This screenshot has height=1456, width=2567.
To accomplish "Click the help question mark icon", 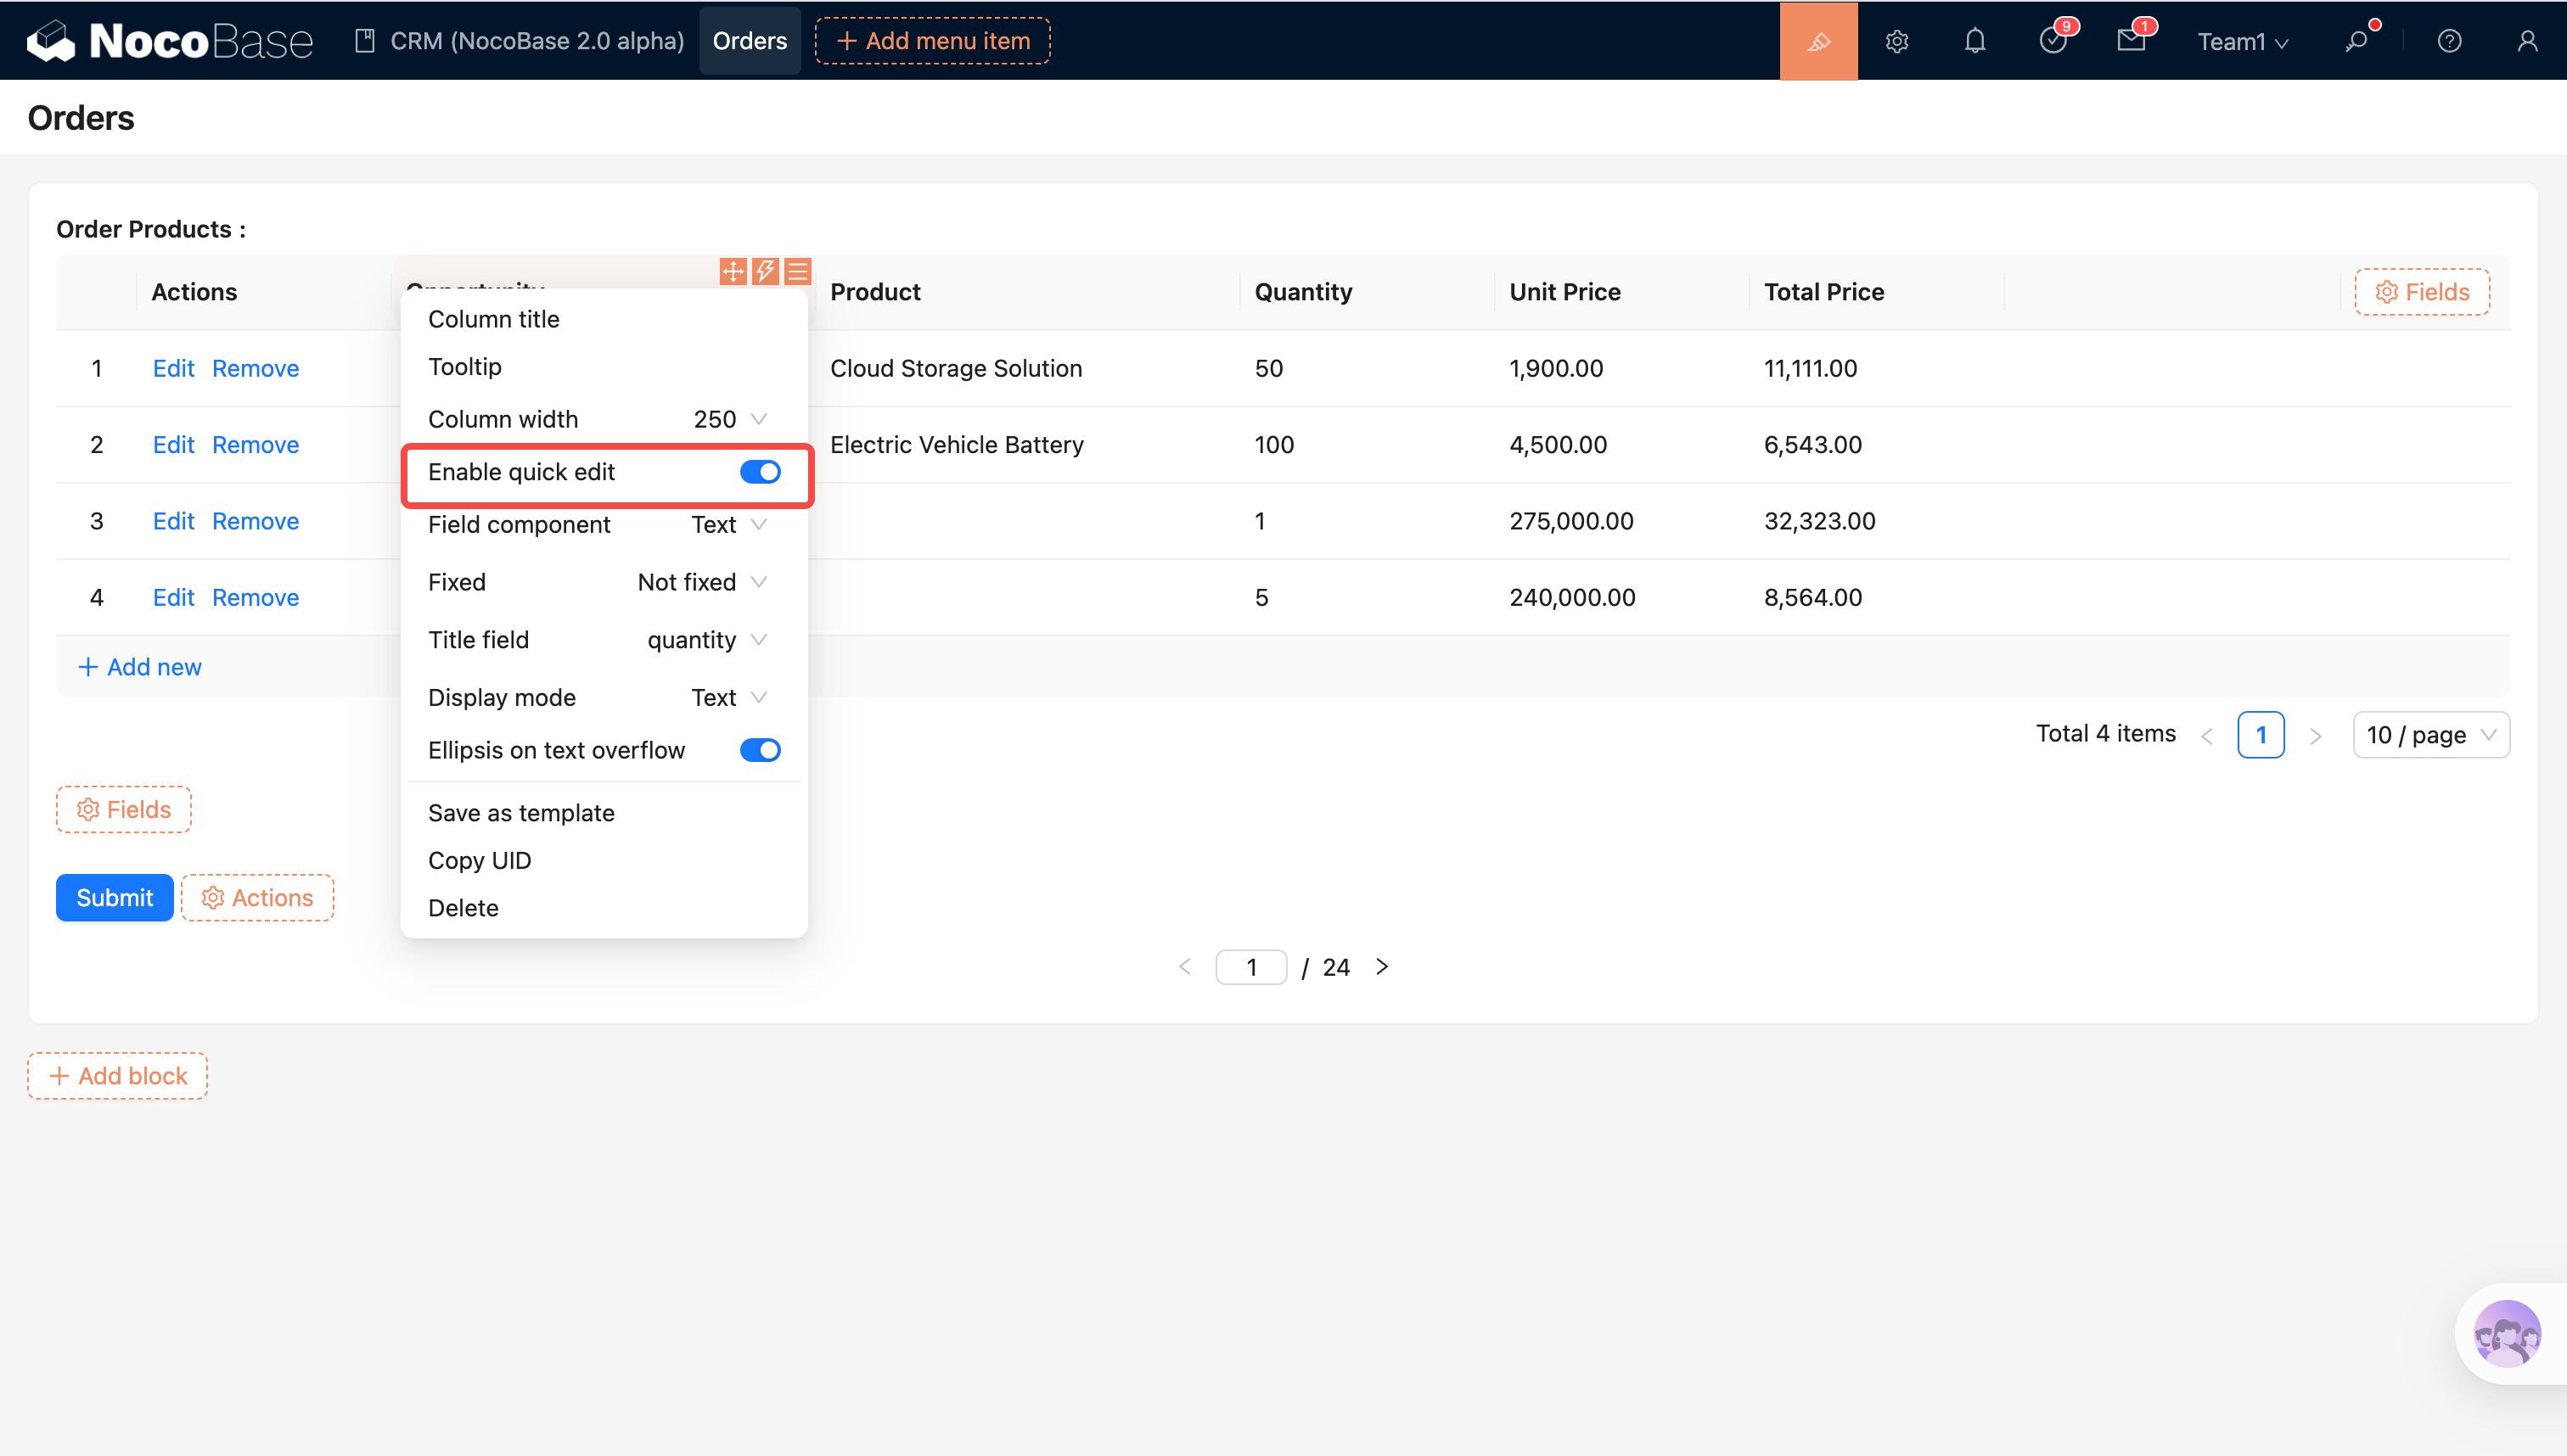I will 2449,41.
